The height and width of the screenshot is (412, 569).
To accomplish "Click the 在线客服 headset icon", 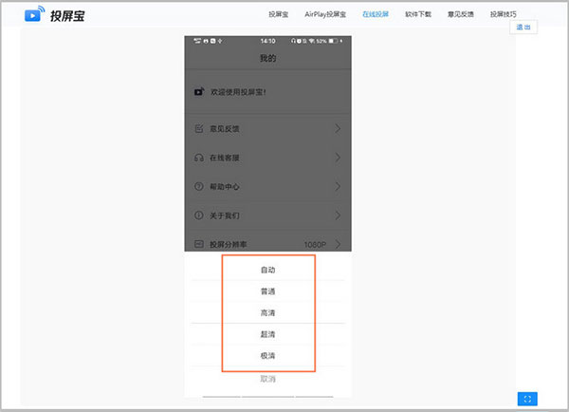I will pyautogui.click(x=199, y=158).
